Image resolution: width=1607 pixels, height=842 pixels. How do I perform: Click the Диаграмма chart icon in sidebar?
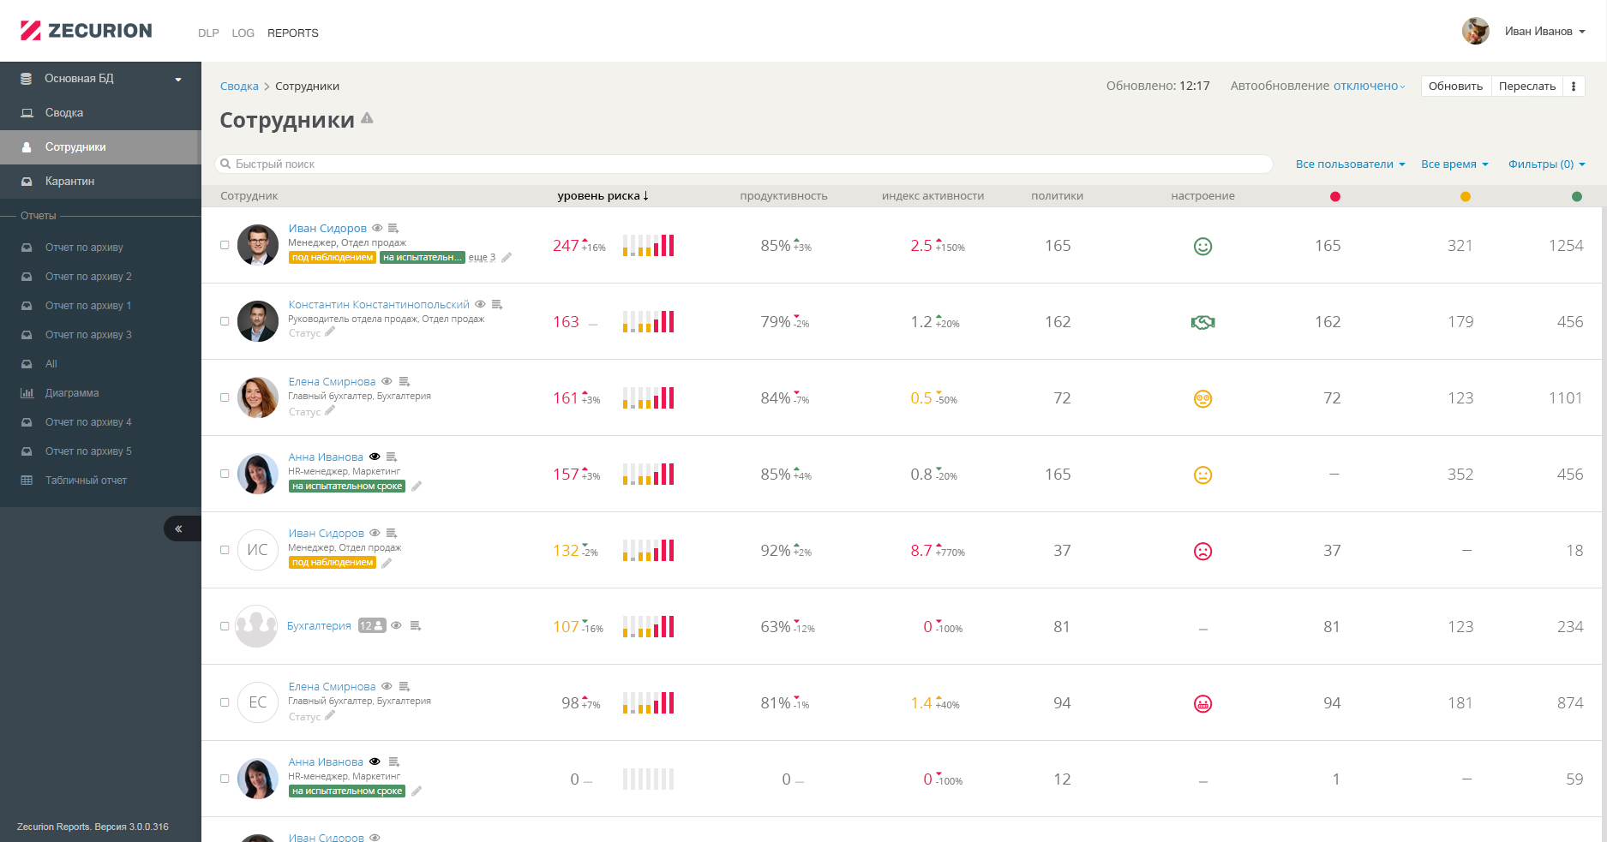point(27,393)
